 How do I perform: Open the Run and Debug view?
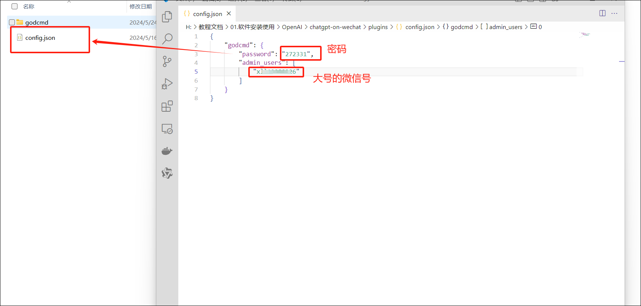click(167, 84)
